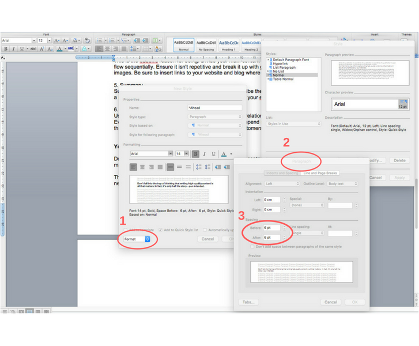Open 'Style for following paragraph' dropdown
This screenshot has width=419, height=346.
[x=215, y=134]
